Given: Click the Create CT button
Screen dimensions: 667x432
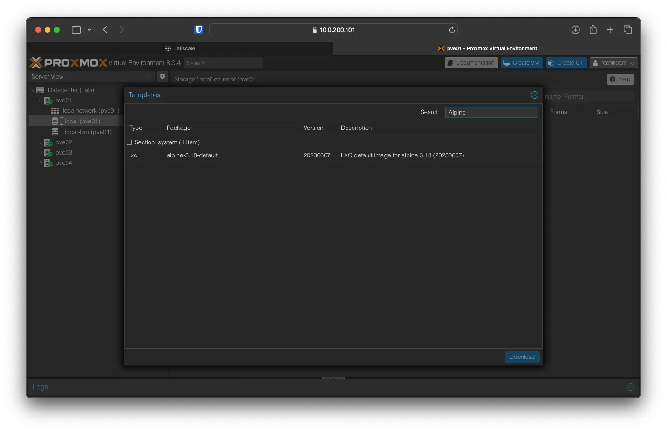Looking at the screenshot, I should tap(566, 63).
